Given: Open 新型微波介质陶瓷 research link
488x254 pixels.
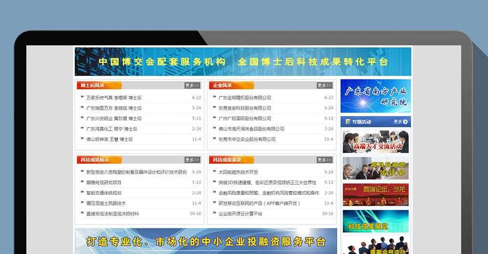Looking at the screenshot, I should pyautogui.click(x=137, y=172).
